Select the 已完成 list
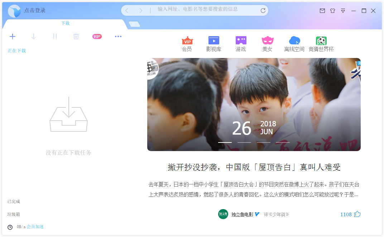This screenshot has height=237, width=384. (14, 202)
